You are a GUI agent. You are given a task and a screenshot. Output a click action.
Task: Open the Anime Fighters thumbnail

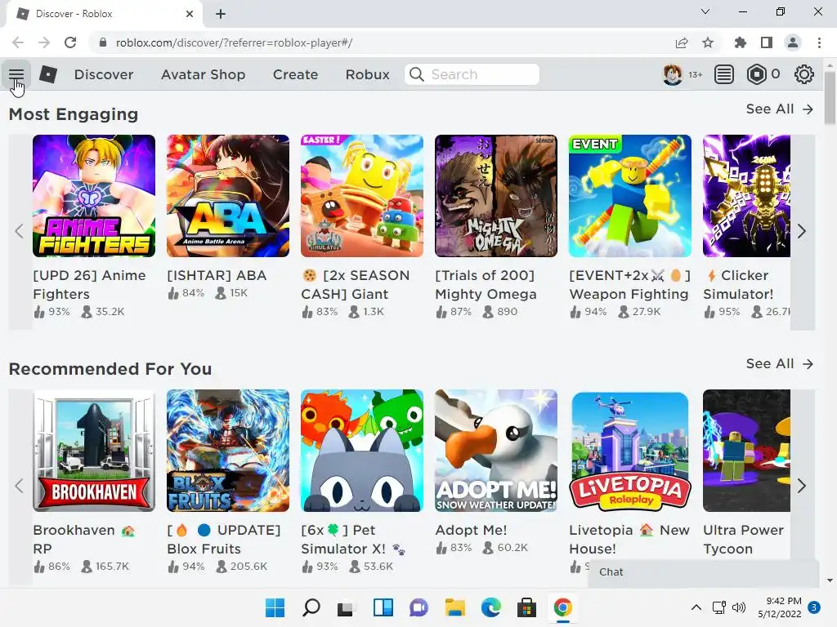coord(94,196)
